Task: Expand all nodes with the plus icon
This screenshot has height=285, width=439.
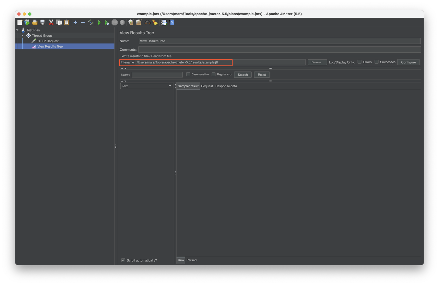Action: click(75, 23)
